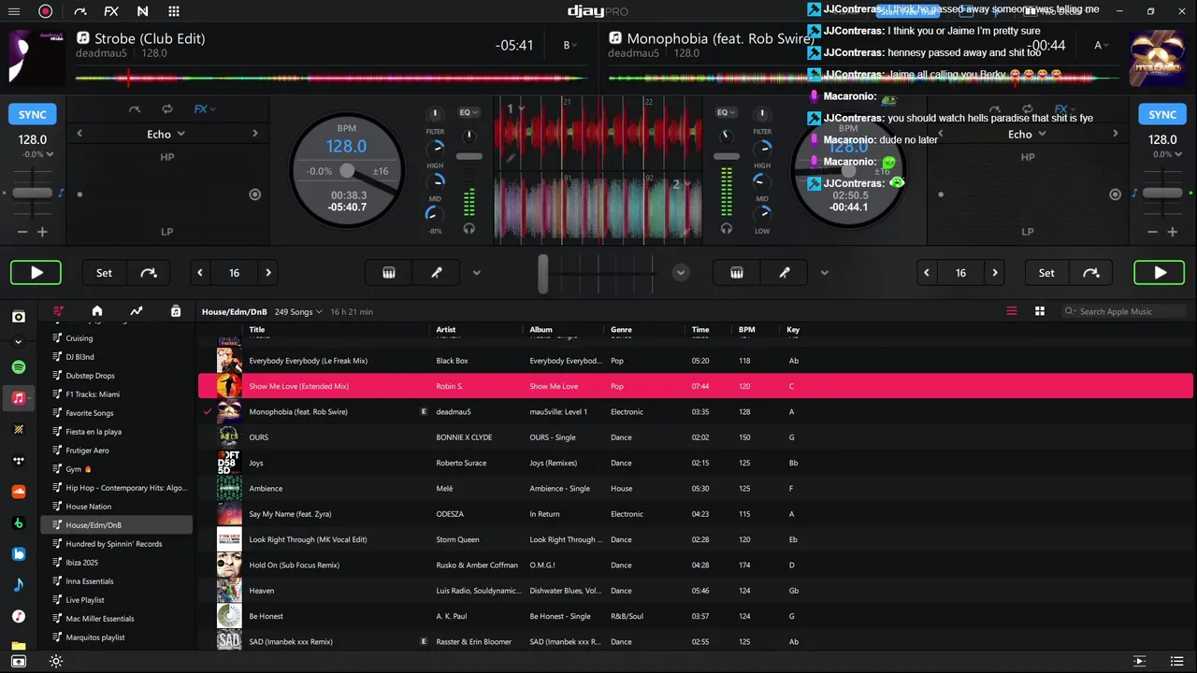Viewport: 1197px width, 673px height.
Task: Open the My Library record icon
Action: point(19,317)
